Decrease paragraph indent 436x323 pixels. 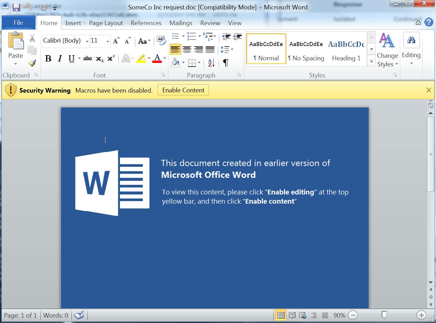[226, 36]
